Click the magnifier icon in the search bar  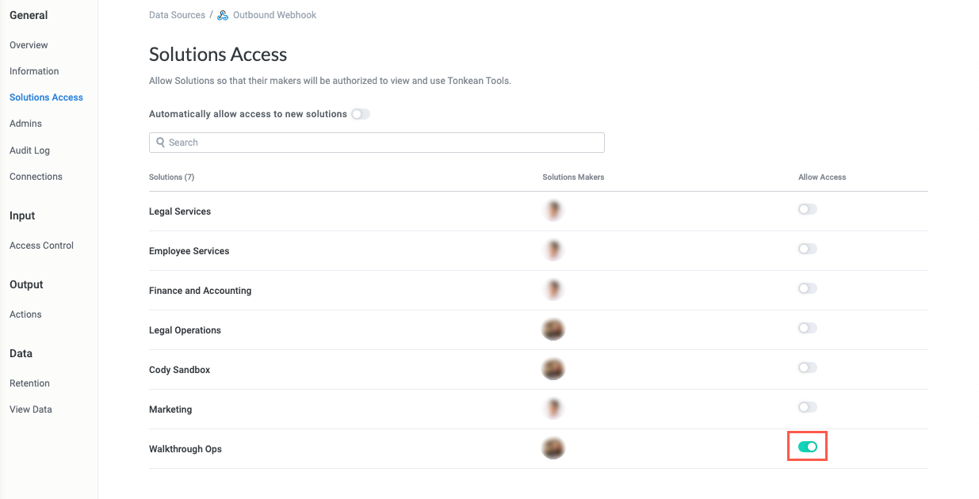[x=160, y=142]
